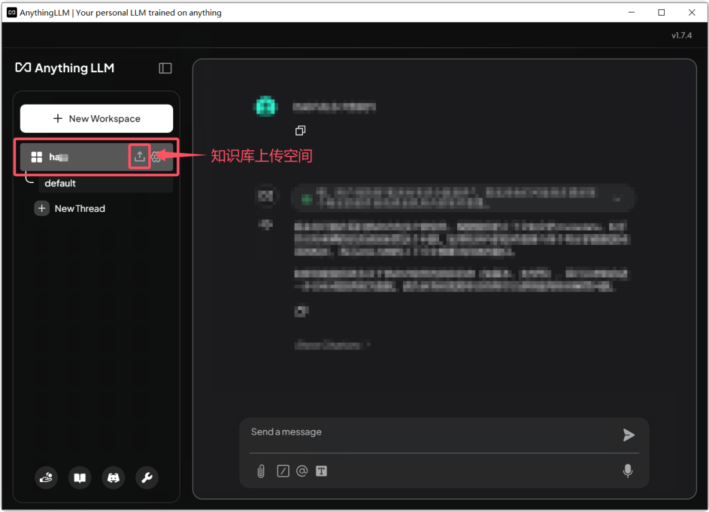Select the 'ha' workspace entry
This screenshot has height=512, width=709.
[97, 157]
